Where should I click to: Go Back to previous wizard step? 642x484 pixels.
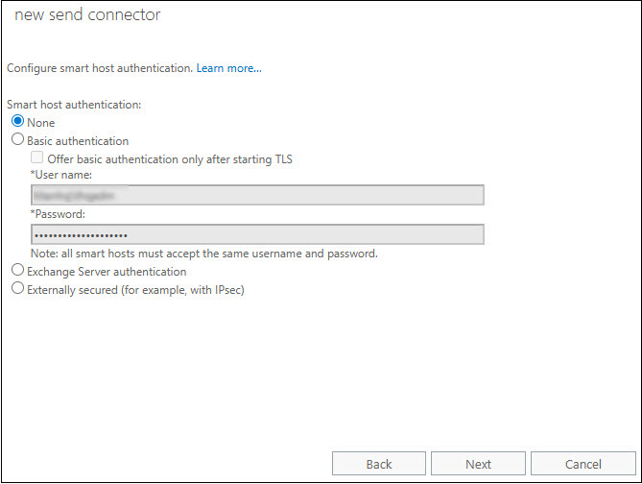coord(379,464)
